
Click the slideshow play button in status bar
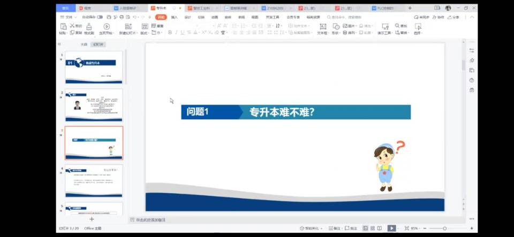(392, 228)
